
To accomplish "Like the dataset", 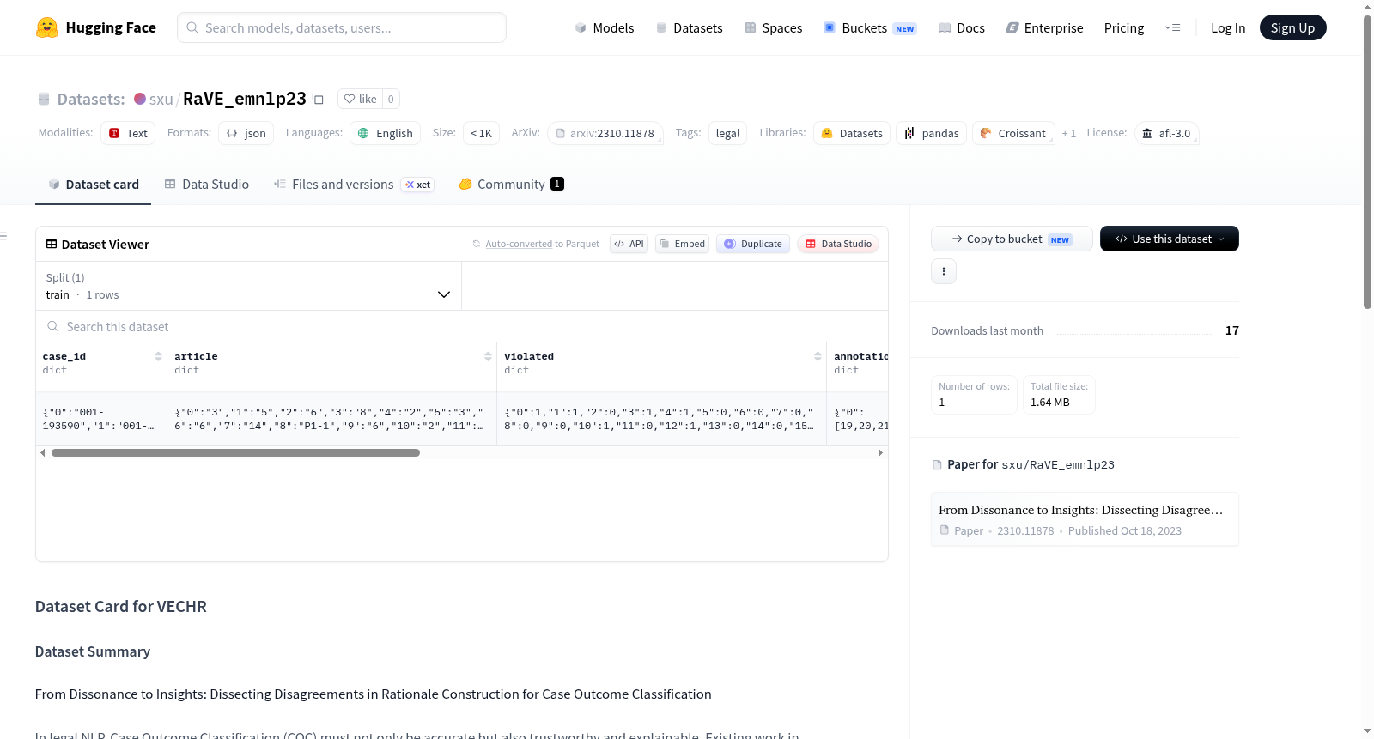I will coord(360,99).
